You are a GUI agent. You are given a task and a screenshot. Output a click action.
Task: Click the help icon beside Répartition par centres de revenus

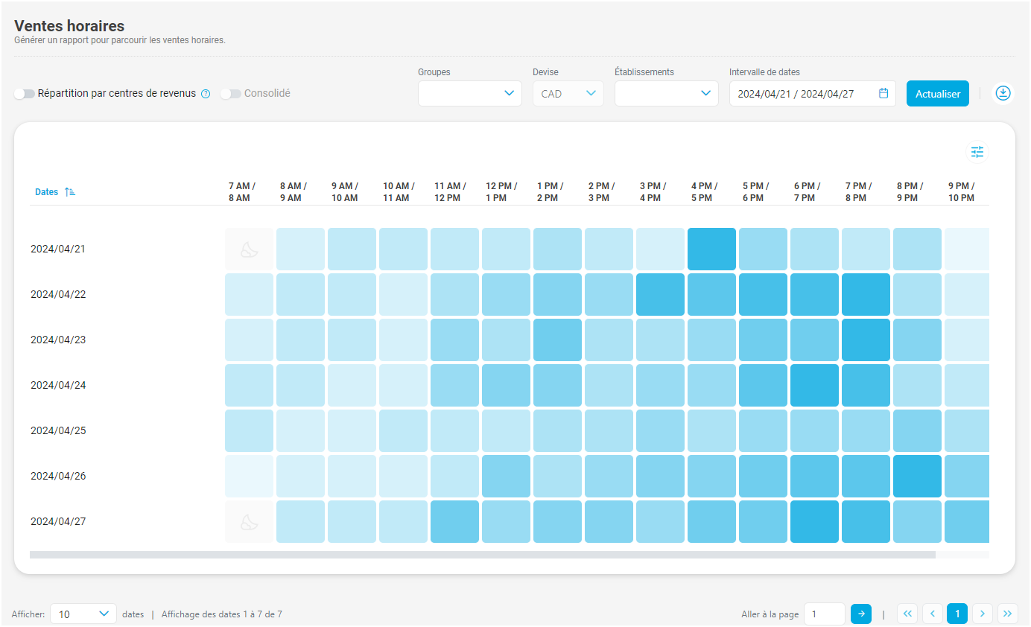point(206,94)
